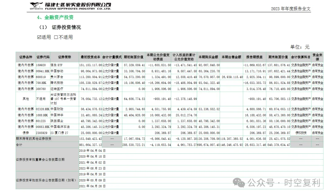The width and height of the screenshot is (331, 196).
Task: Select the 本期出售金额 column header
Action: pyautogui.click(x=231, y=57)
